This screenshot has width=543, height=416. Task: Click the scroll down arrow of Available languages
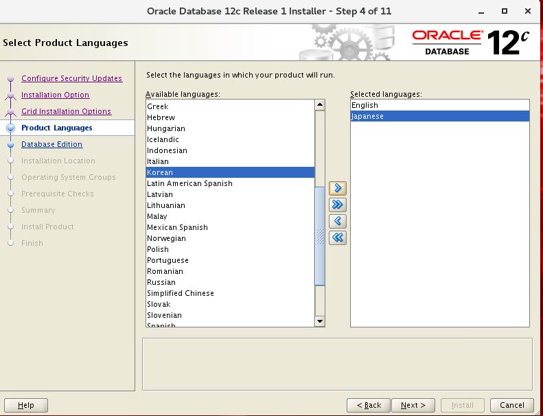(320, 321)
